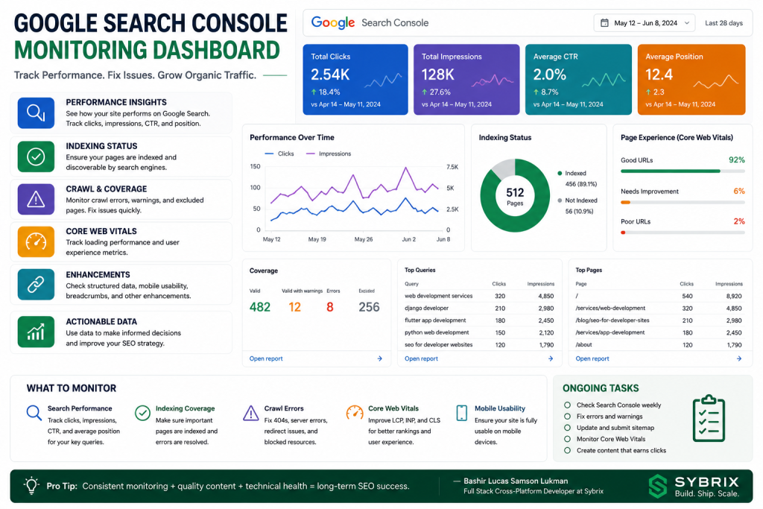Tick the 'Update and submit sitemap' task
This screenshot has height=509, width=763.
click(x=567, y=428)
